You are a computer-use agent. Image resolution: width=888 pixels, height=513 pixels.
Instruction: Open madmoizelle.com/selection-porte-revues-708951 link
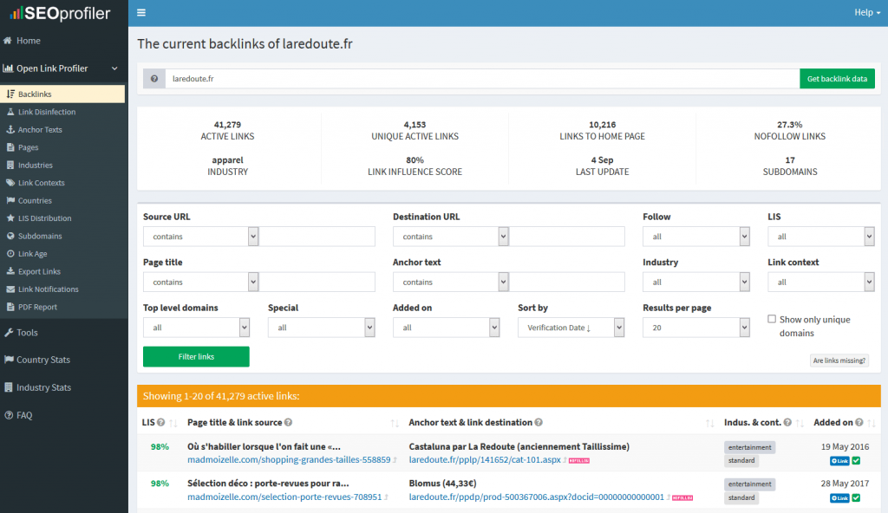(284, 497)
